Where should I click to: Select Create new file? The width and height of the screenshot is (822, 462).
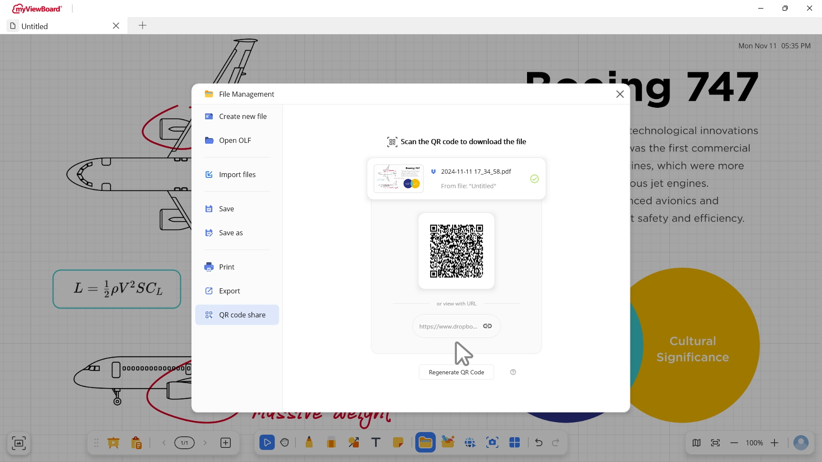[237, 116]
